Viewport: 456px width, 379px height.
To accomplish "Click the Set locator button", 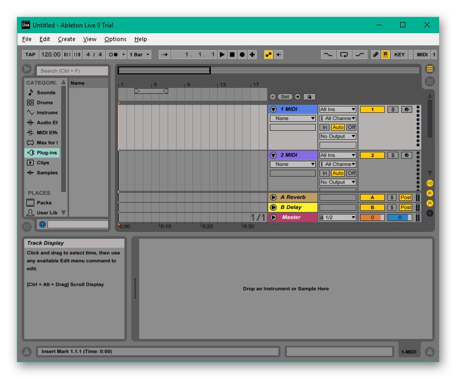I will tap(285, 96).
